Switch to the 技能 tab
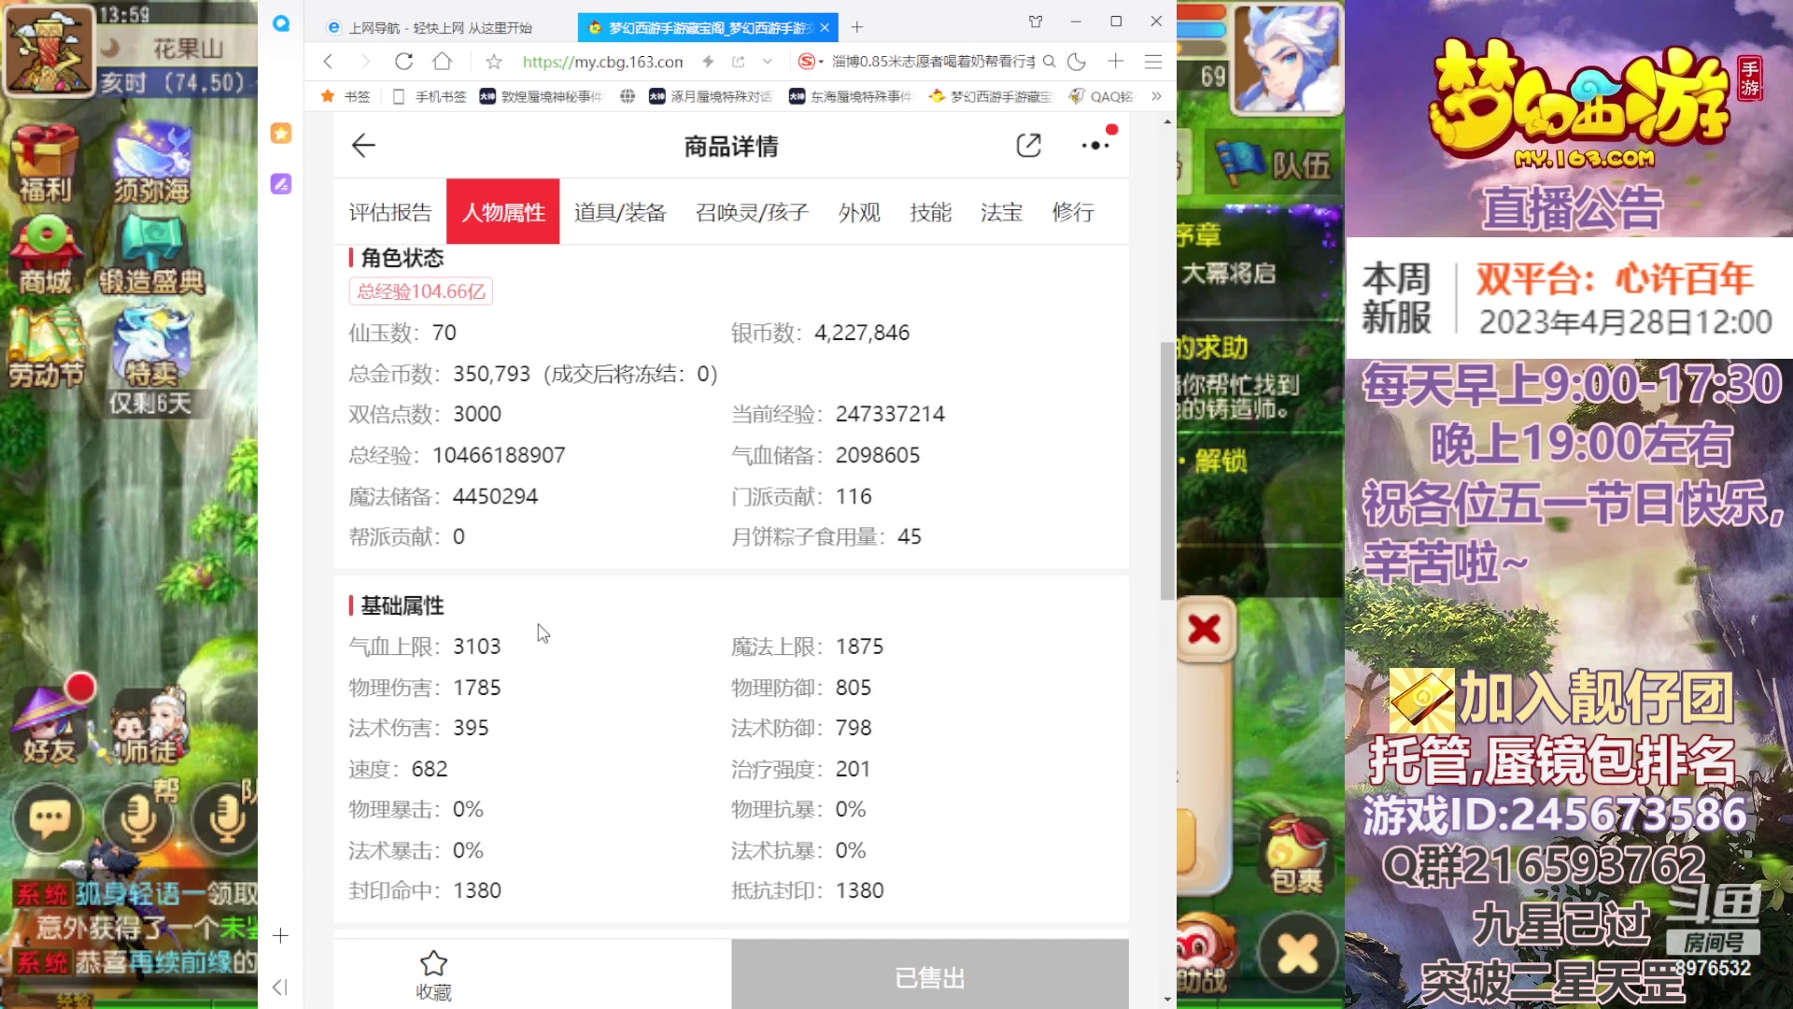The height and width of the screenshot is (1009, 1793). pos(931,212)
